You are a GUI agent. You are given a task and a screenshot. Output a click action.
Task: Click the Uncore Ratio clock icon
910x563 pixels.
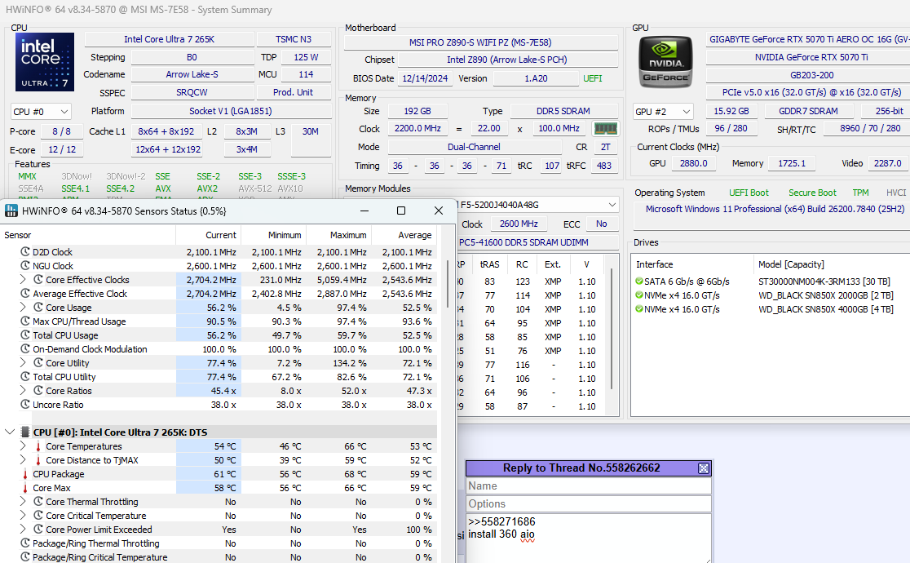(x=25, y=405)
